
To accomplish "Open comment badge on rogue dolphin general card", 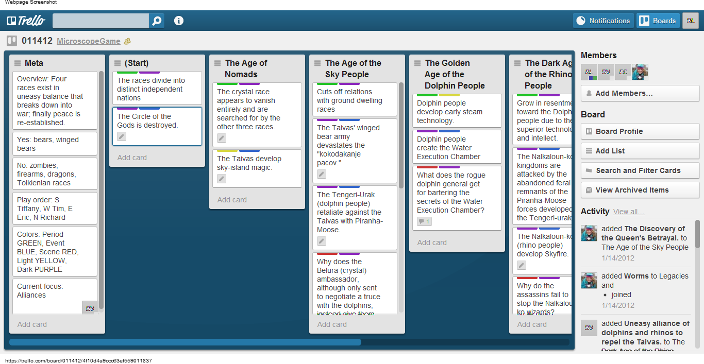I will pyautogui.click(x=424, y=221).
